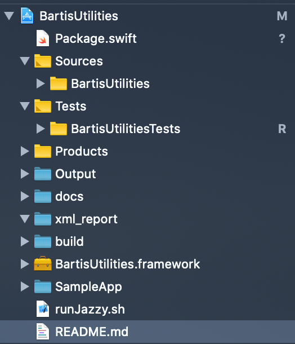
Task: Select the Package.swift file name
Action: click(96, 38)
